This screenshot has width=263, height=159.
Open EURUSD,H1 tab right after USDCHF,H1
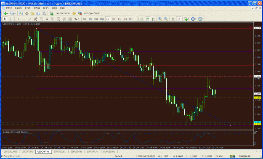coord(60,151)
